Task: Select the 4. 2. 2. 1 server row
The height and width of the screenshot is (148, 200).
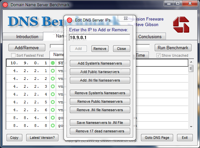Action: [x=97, y=71]
